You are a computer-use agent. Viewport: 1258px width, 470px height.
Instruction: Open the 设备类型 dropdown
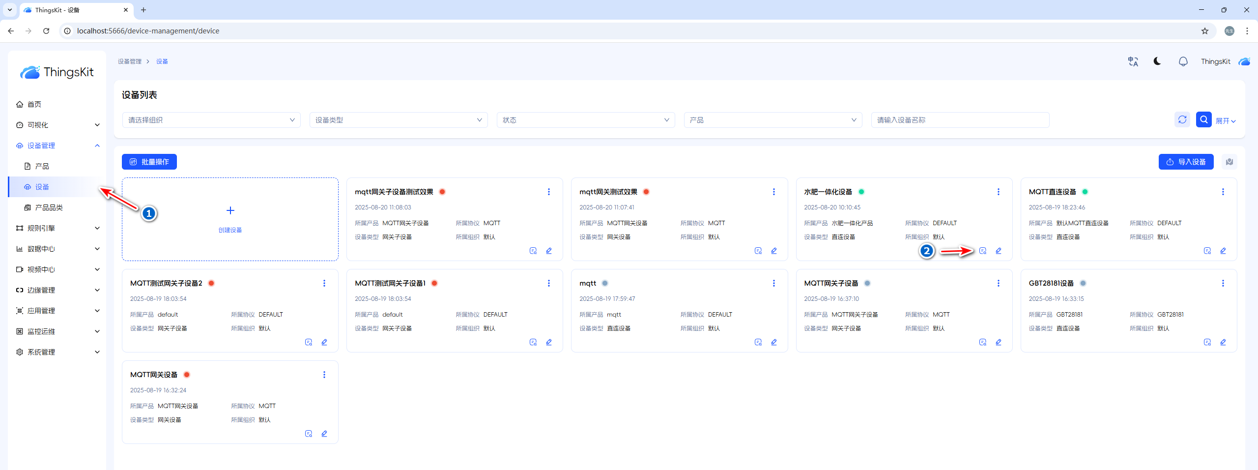pyautogui.click(x=398, y=120)
